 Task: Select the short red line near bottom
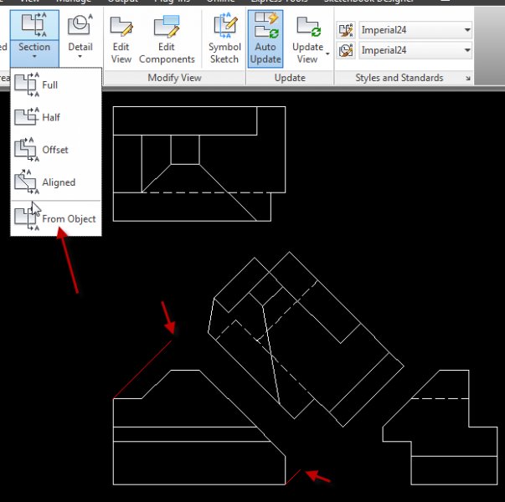[x=293, y=477]
